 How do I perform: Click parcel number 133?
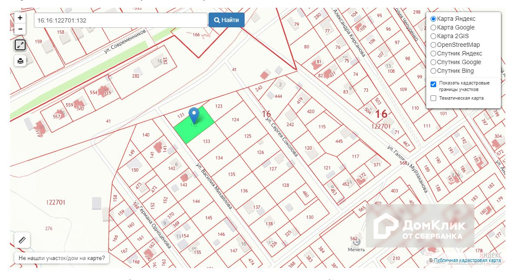pyautogui.click(x=207, y=141)
